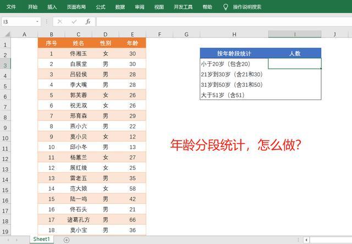Click the name cell 祝无双
Screen dimensions: 352x244
tap(78, 106)
